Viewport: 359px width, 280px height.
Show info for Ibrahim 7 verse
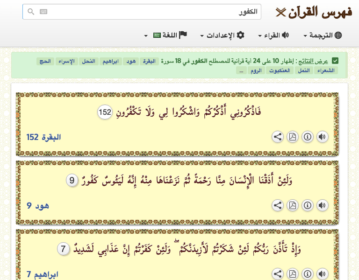coord(307,274)
